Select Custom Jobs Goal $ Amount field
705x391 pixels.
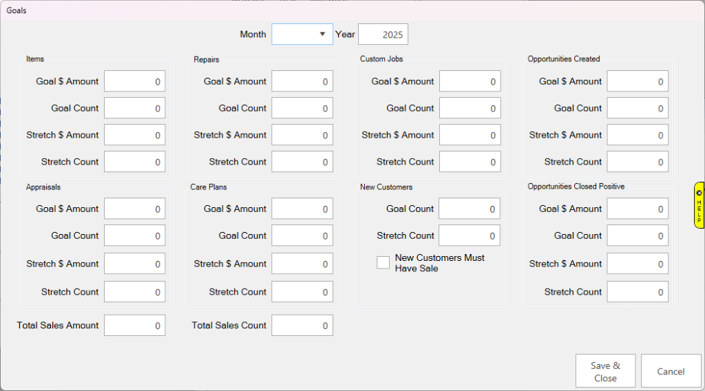[x=470, y=81]
